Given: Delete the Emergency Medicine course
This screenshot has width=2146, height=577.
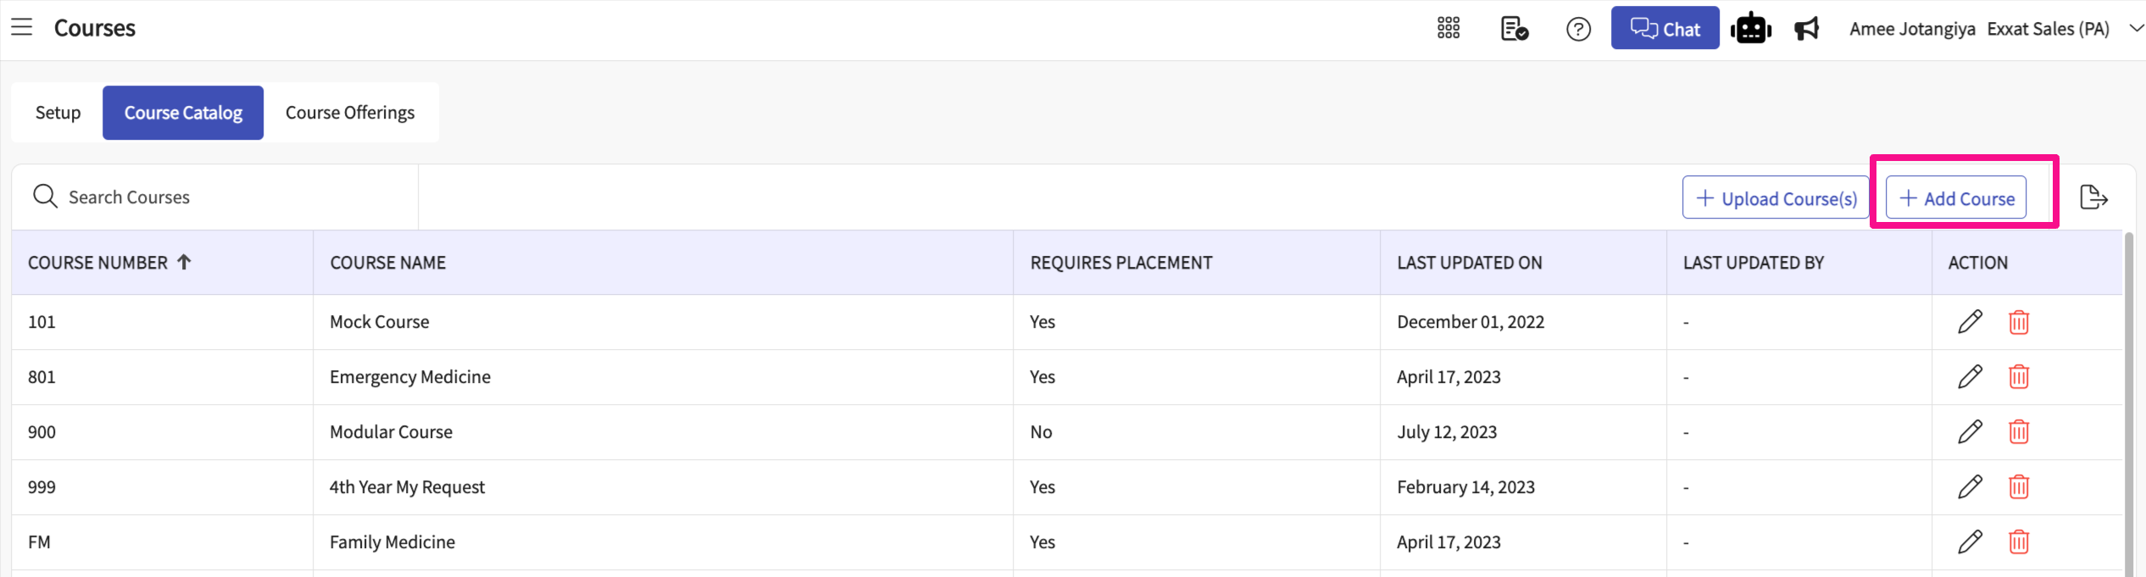Looking at the screenshot, I should (x=2019, y=377).
